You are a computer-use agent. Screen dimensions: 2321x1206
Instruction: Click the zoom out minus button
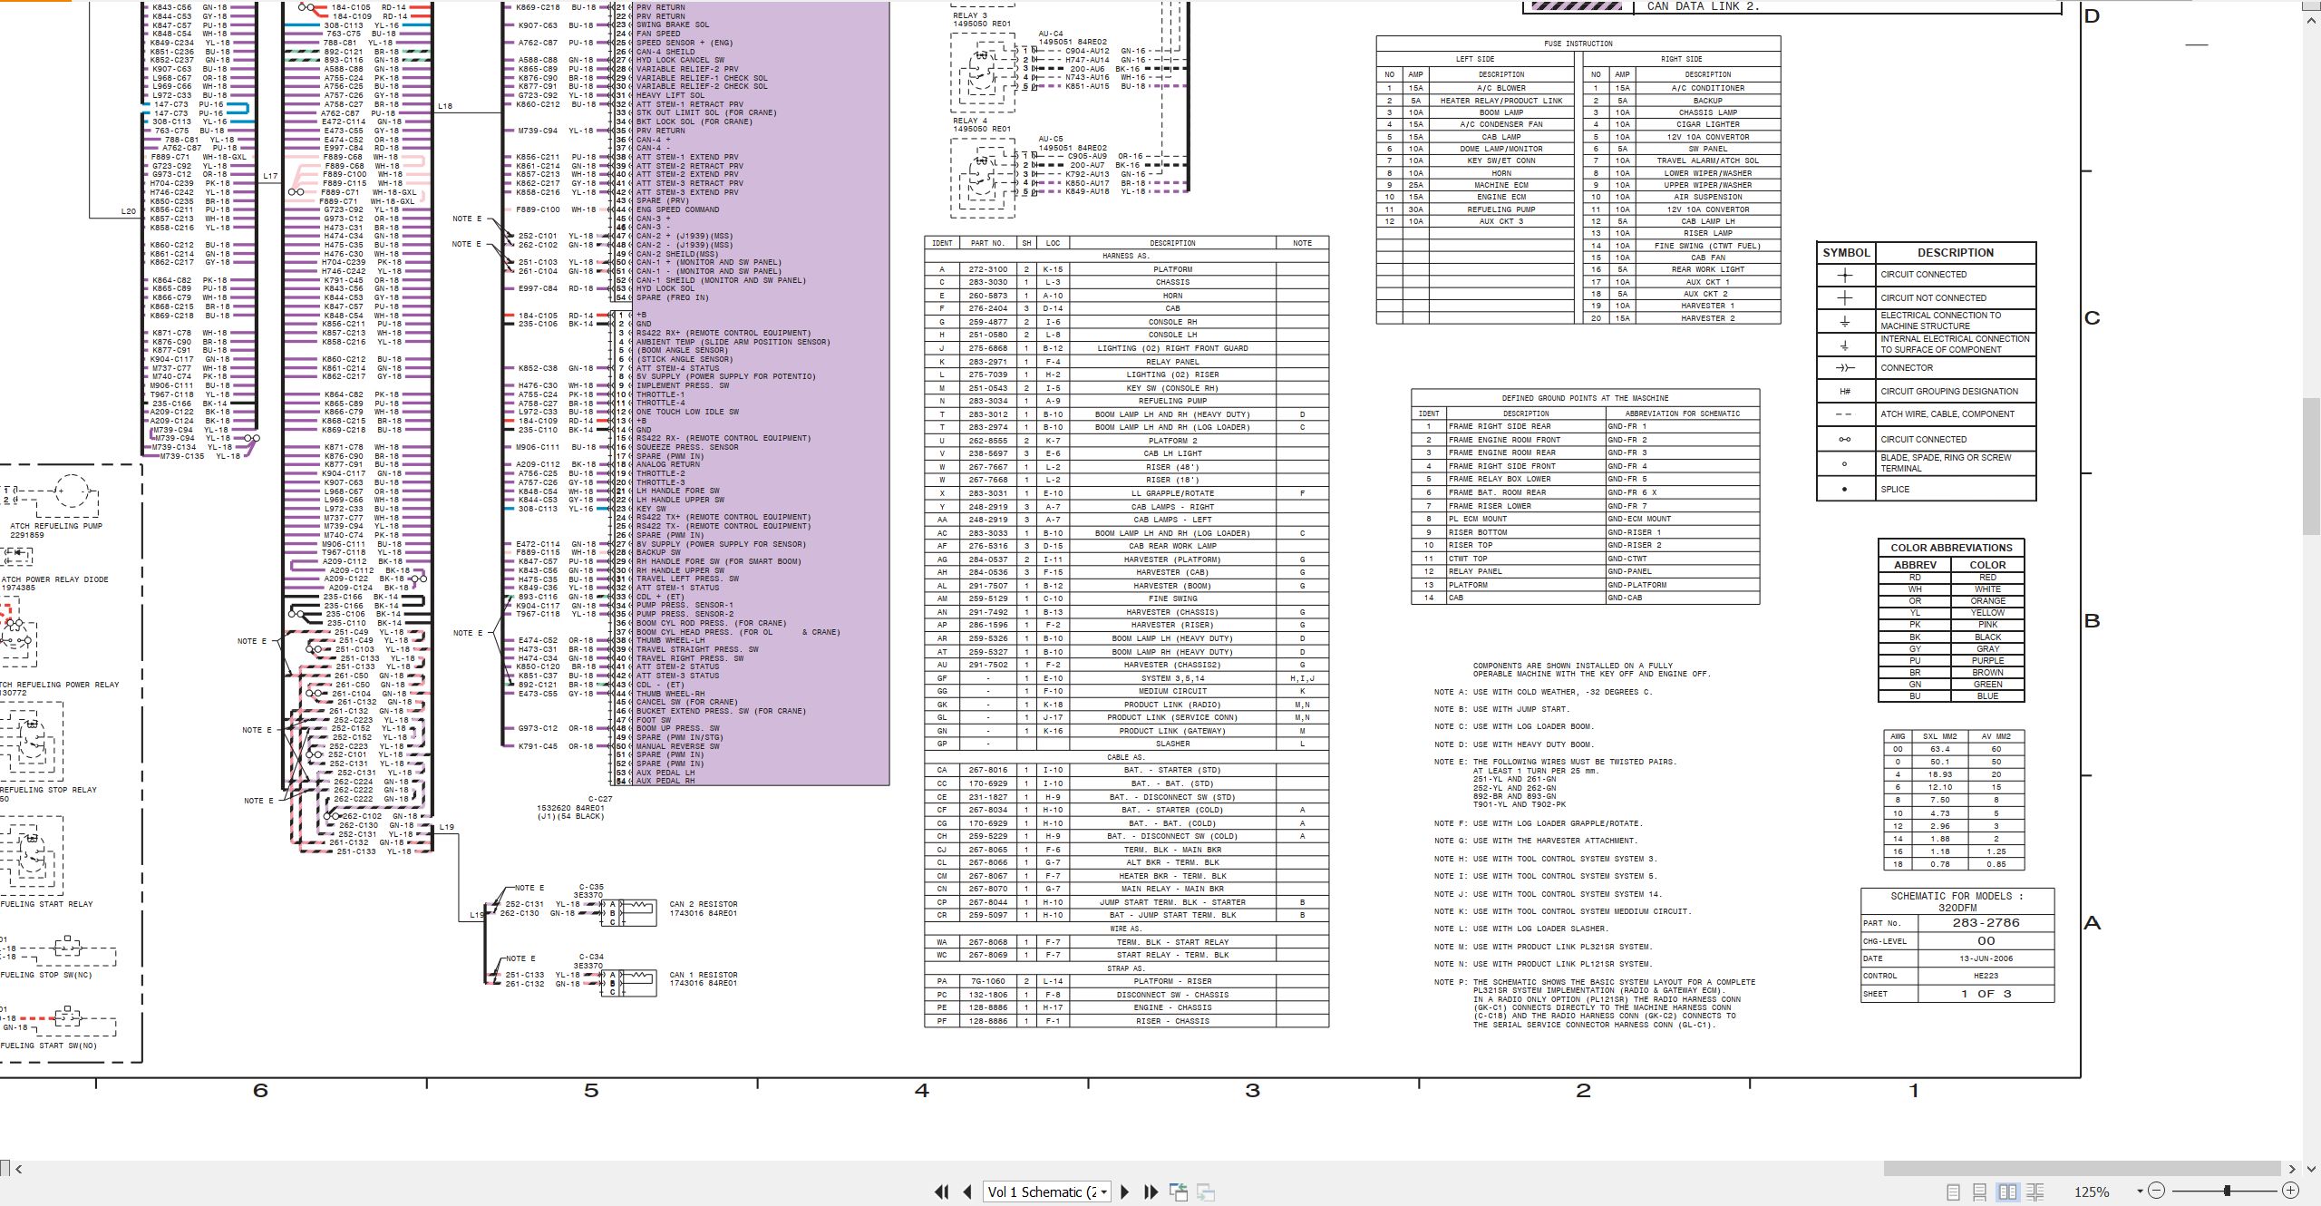(x=2157, y=1191)
